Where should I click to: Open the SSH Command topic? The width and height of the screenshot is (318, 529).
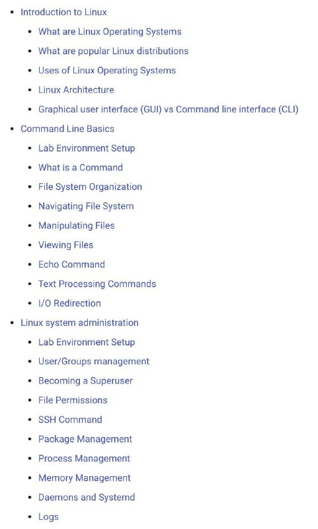point(70,420)
